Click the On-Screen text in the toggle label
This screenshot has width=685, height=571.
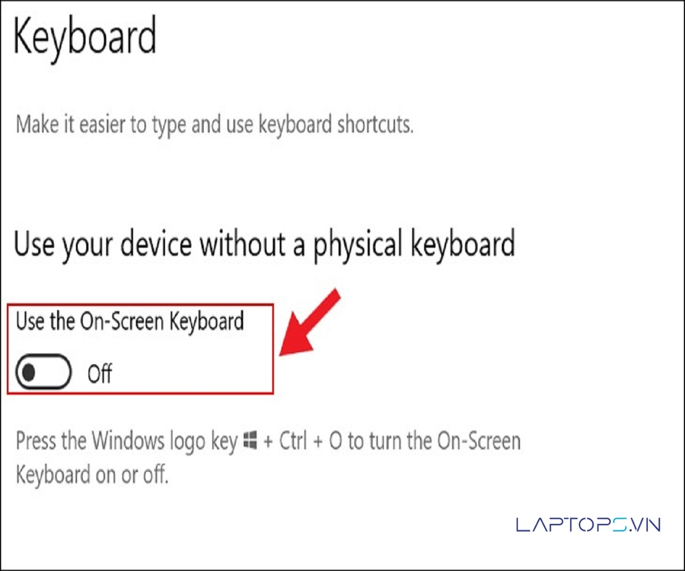pos(122,322)
